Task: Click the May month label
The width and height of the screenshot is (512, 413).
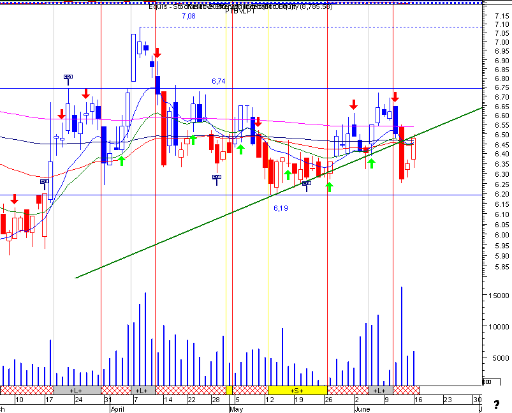Action: pyautogui.click(x=237, y=409)
